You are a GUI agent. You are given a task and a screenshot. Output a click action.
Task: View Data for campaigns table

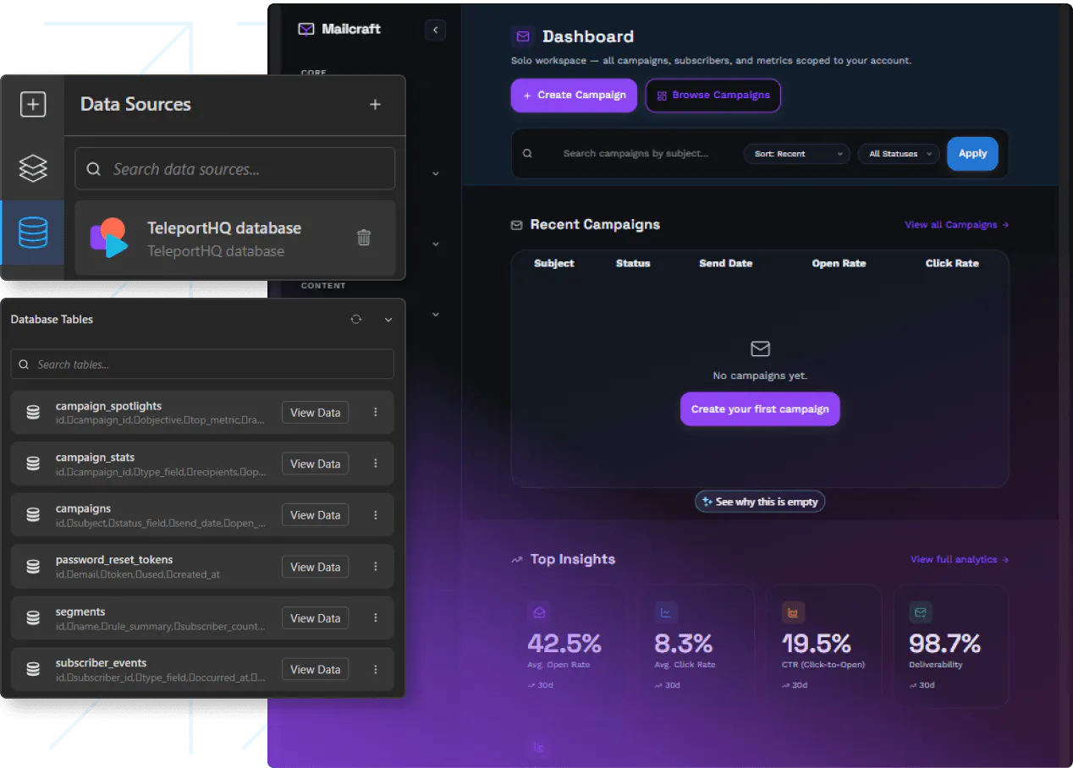(x=315, y=515)
